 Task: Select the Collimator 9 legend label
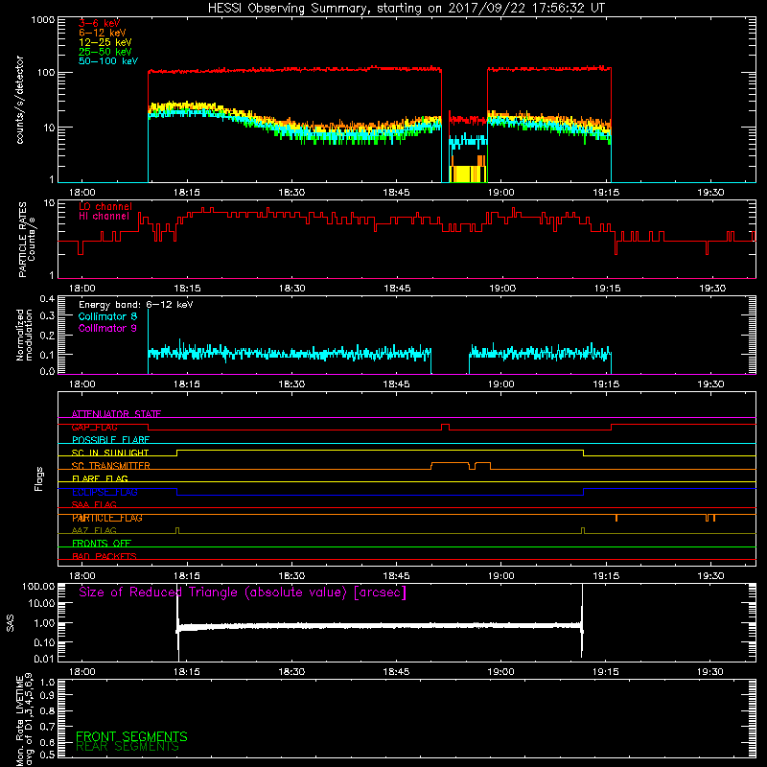(x=107, y=328)
